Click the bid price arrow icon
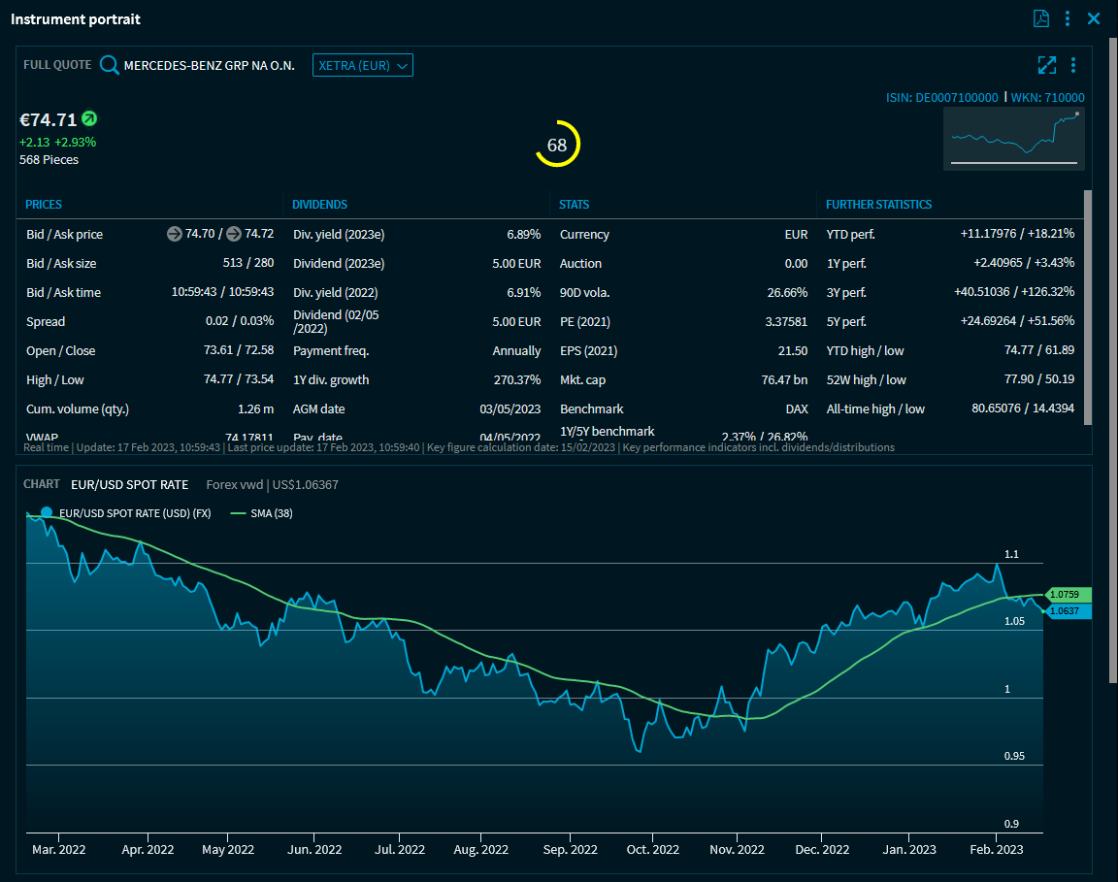Image resolution: width=1118 pixels, height=882 pixels. pos(175,234)
